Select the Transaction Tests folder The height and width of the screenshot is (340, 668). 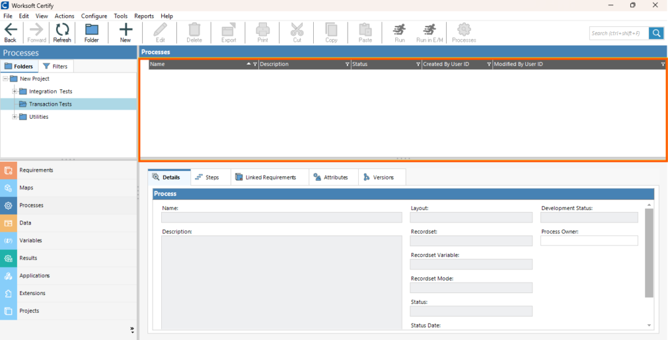50,104
